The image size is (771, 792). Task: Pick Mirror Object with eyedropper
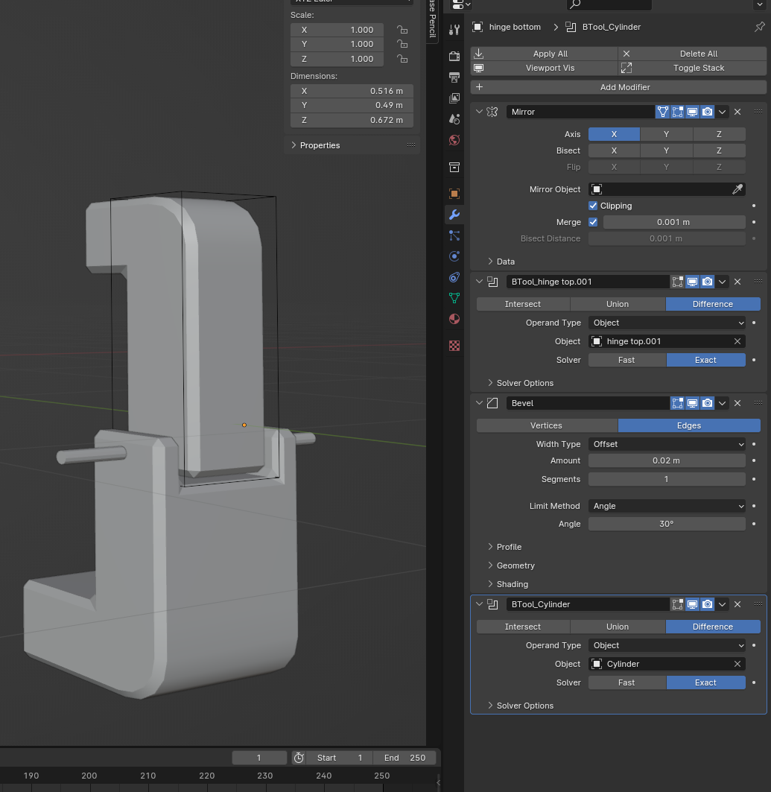[x=737, y=189]
